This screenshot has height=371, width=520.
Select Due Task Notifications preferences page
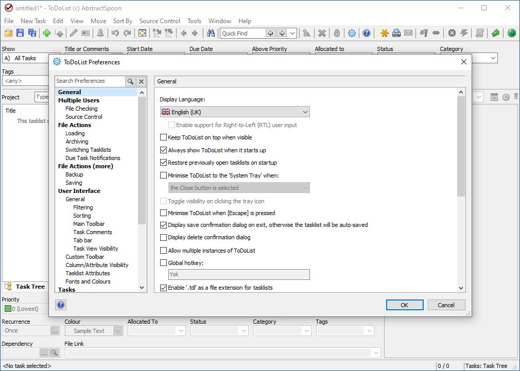point(93,158)
